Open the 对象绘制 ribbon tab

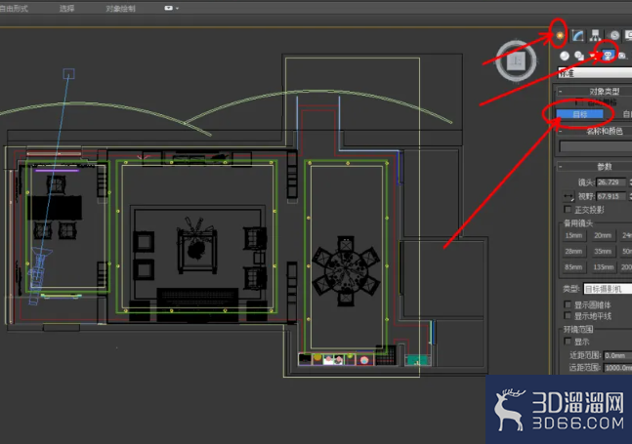(x=120, y=9)
